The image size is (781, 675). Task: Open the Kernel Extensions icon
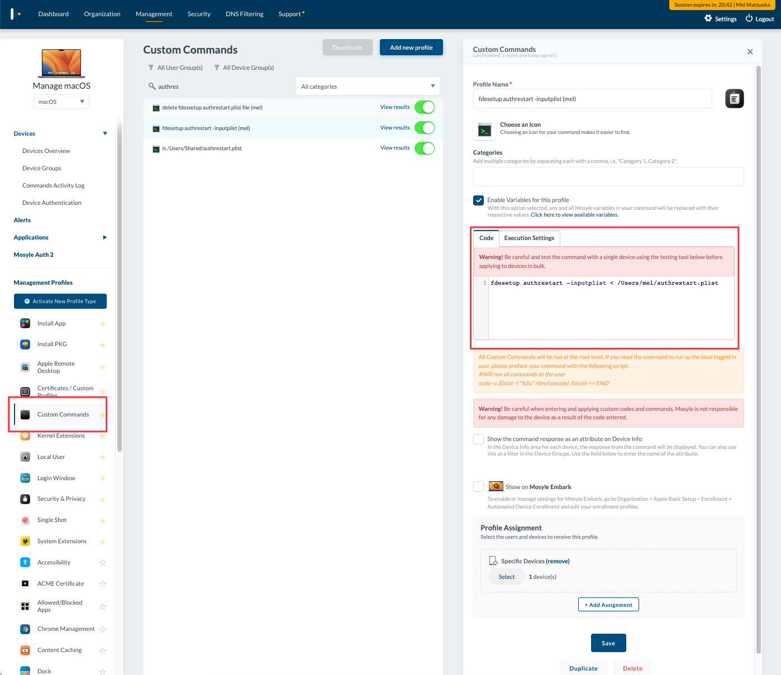point(25,435)
